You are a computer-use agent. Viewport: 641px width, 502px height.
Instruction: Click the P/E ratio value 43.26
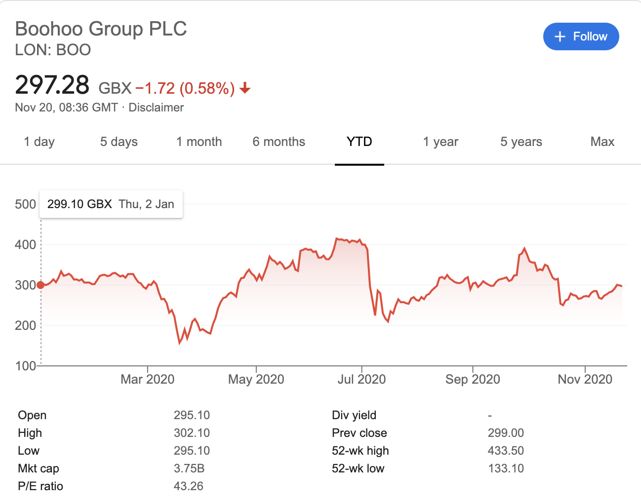[x=188, y=486]
